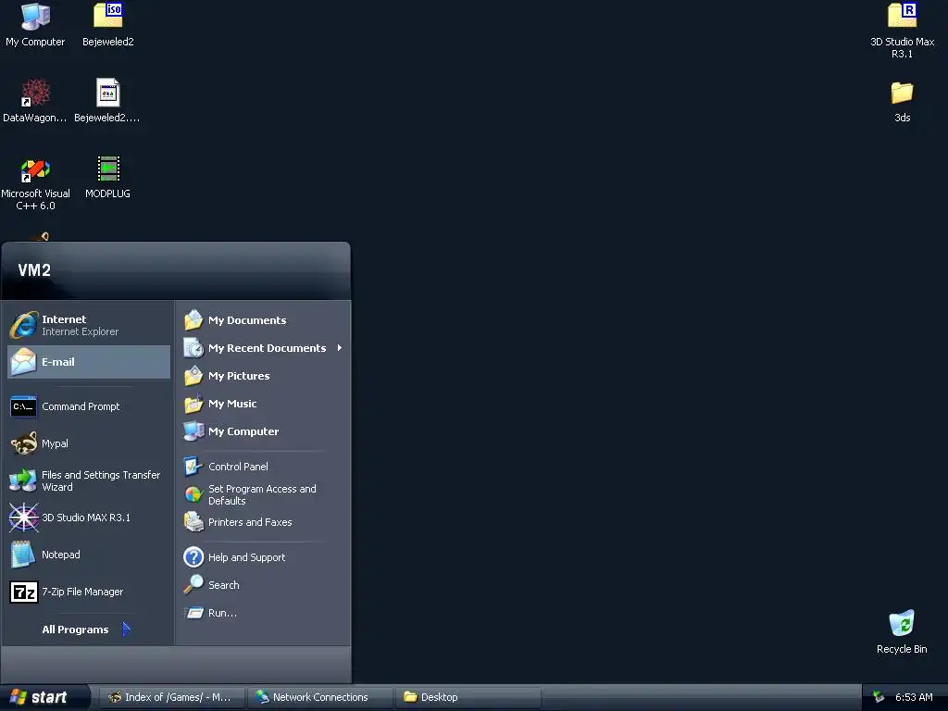Select the Bejeweled2 ISO folder icon
Viewport: 948px width, 711px height.
[x=108, y=25]
